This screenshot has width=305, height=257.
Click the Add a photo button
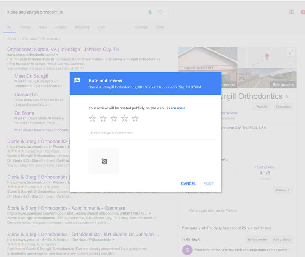tap(282, 239)
